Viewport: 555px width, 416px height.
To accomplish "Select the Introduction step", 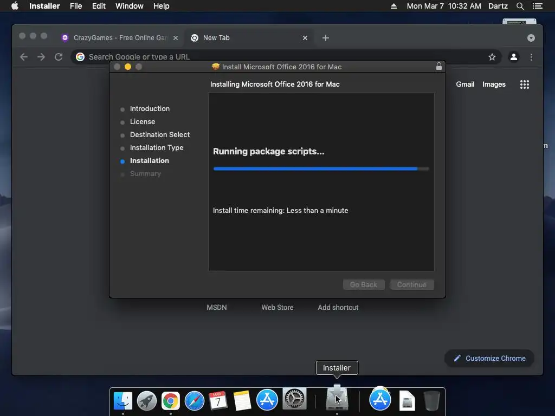I will pos(150,108).
